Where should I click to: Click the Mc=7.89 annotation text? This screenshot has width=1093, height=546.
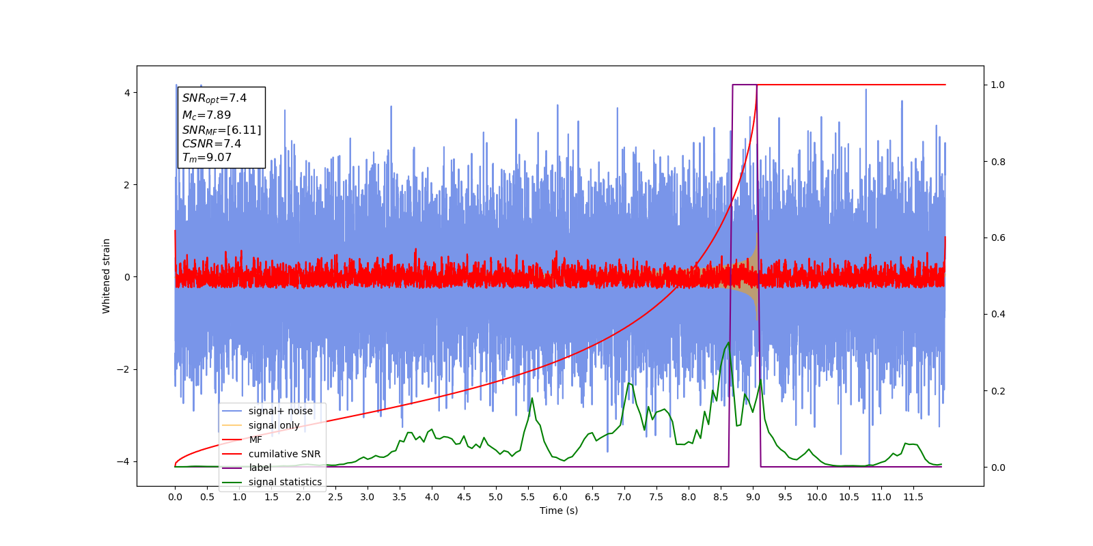(x=206, y=115)
